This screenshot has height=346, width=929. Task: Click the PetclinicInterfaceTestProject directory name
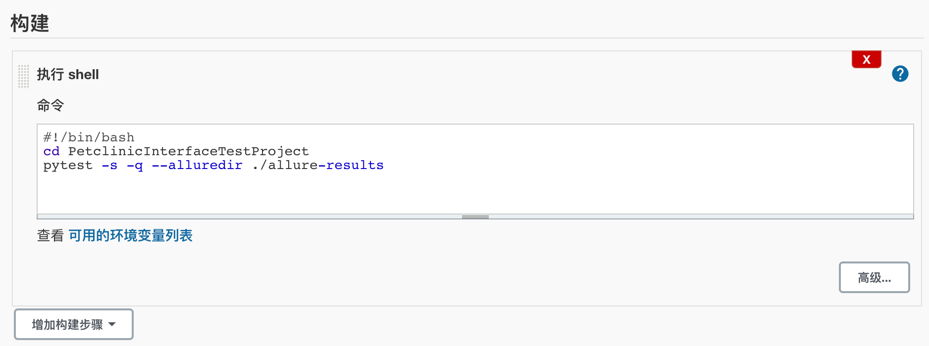click(188, 151)
